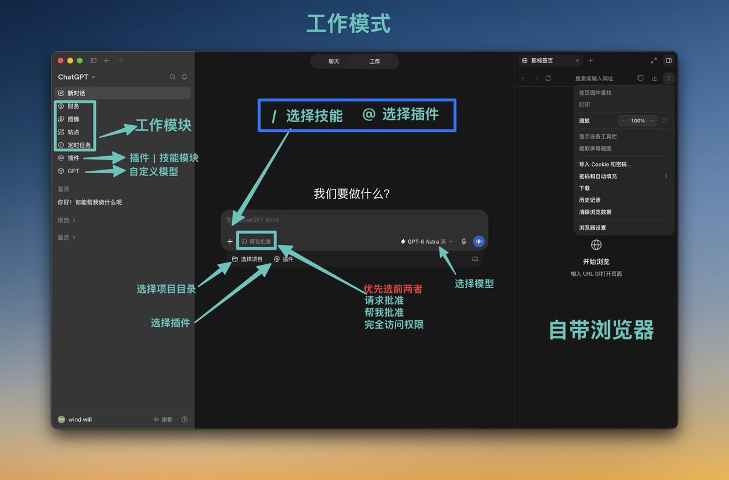Open the GPT-6 Astra model dropdown
The height and width of the screenshot is (480, 729).
[426, 241]
